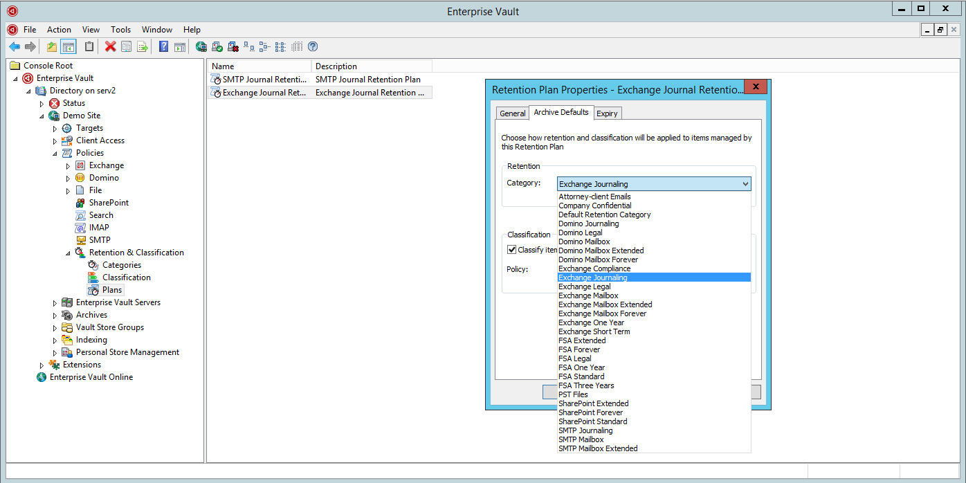Image resolution: width=966 pixels, height=483 pixels.
Task: Expand the Exchange policies node
Action: pyautogui.click(x=68, y=165)
